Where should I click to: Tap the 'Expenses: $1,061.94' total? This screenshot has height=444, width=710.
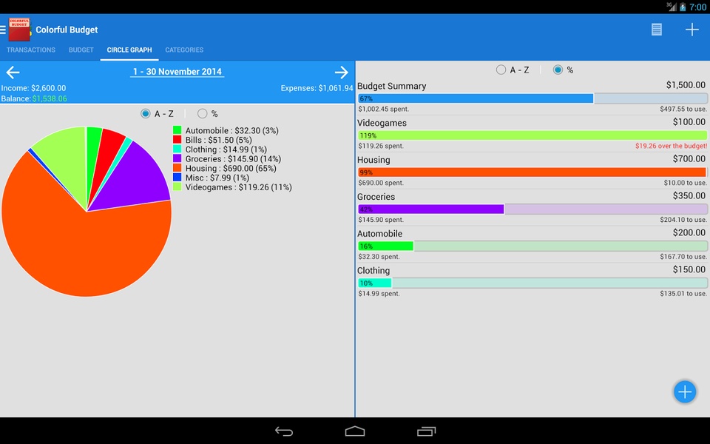[317, 88]
